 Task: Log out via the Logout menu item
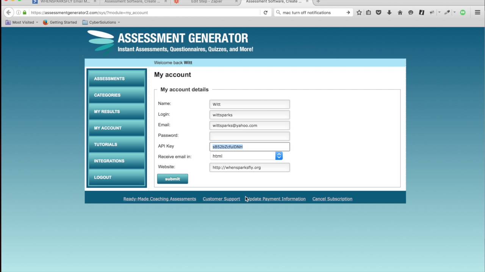(x=117, y=177)
